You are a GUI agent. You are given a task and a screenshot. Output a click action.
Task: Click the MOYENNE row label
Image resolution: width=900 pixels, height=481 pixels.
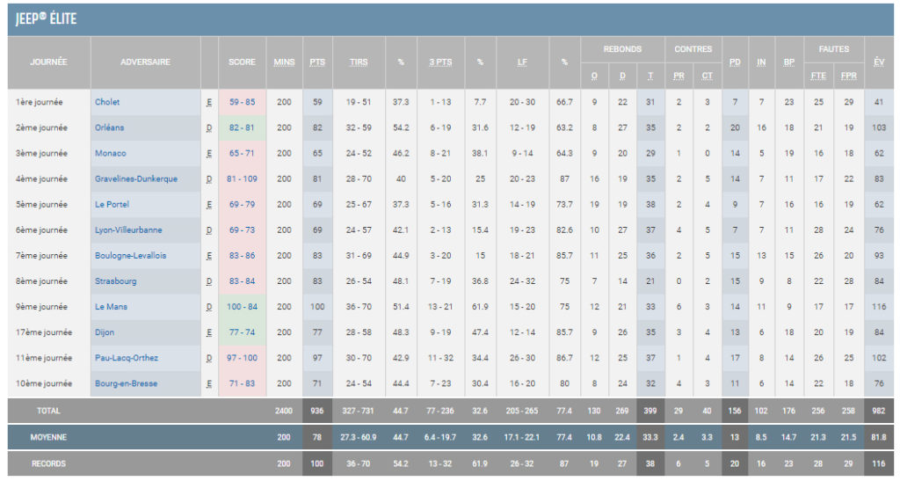49,437
